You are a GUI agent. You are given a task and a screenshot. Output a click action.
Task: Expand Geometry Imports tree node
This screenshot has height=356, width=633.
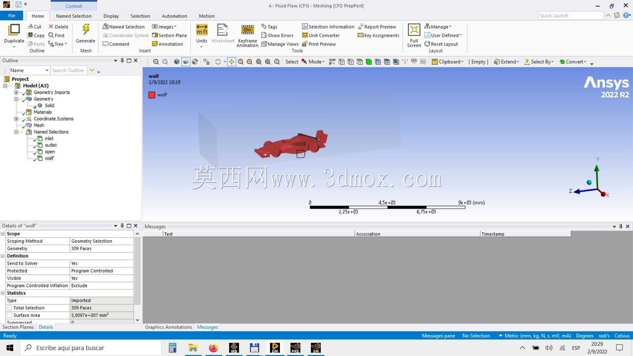click(x=16, y=92)
